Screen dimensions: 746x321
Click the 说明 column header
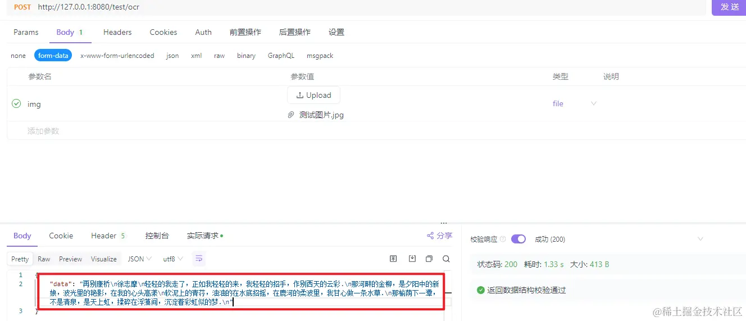611,76
